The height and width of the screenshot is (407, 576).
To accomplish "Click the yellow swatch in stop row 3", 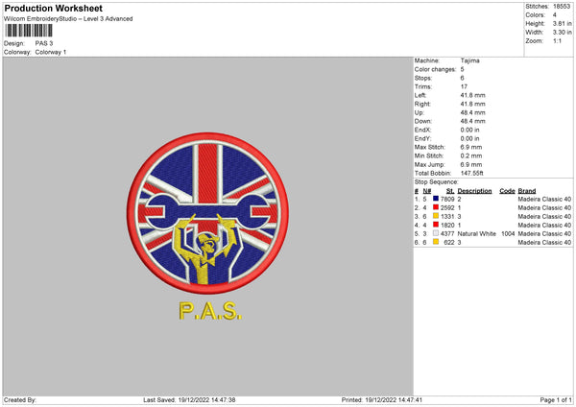I will tap(436, 216).
